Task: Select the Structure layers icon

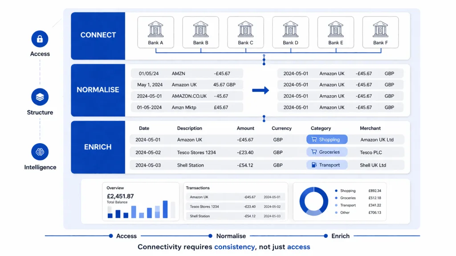Action: [x=40, y=97]
